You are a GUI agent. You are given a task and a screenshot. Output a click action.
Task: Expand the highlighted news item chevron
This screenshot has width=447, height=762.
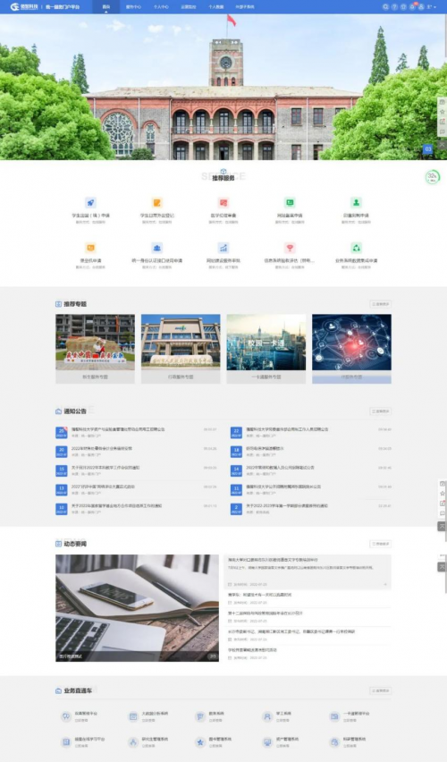click(x=385, y=584)
